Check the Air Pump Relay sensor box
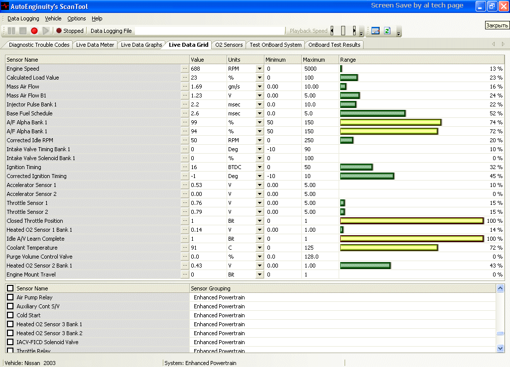 (10, 297)
